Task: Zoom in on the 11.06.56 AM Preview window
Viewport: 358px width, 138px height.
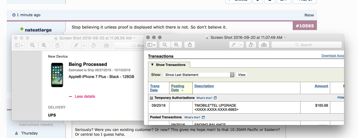Action: 44,45
